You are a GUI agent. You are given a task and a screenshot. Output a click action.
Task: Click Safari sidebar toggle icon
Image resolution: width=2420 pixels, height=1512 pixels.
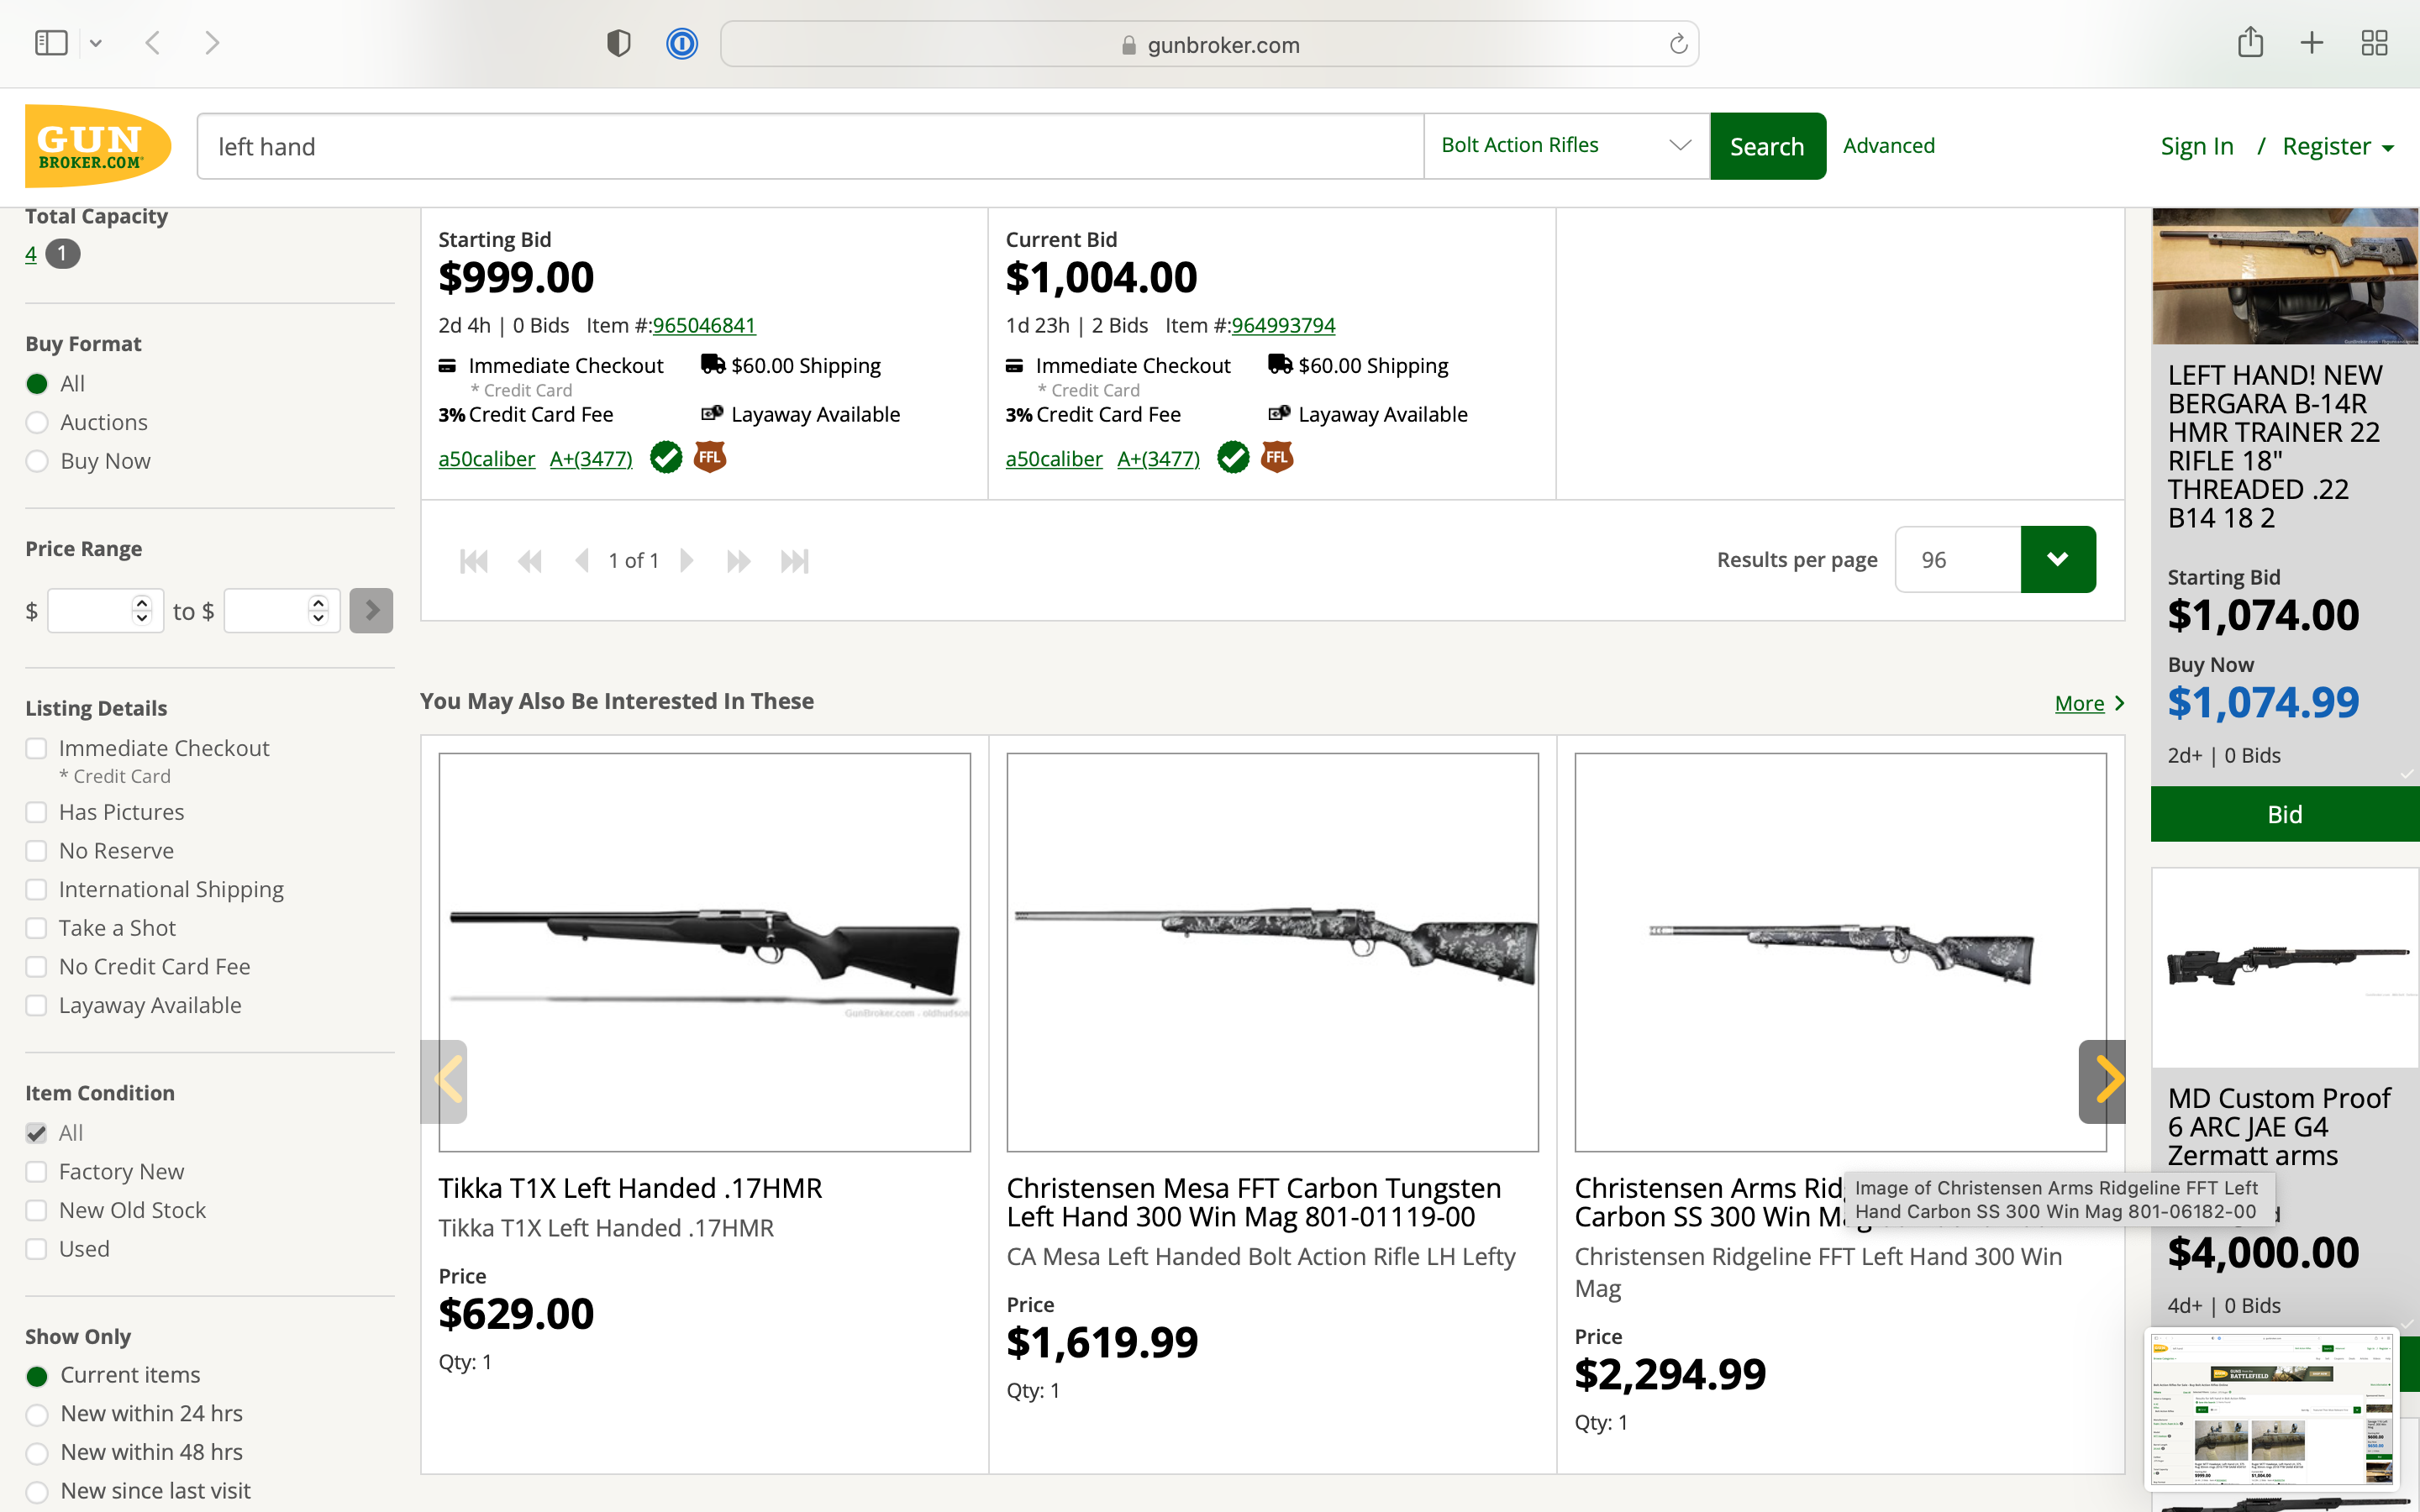[51, 43]
